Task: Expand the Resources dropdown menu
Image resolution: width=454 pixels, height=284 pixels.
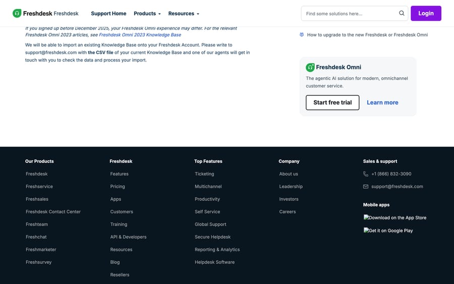Action: [x=184, y=14]
